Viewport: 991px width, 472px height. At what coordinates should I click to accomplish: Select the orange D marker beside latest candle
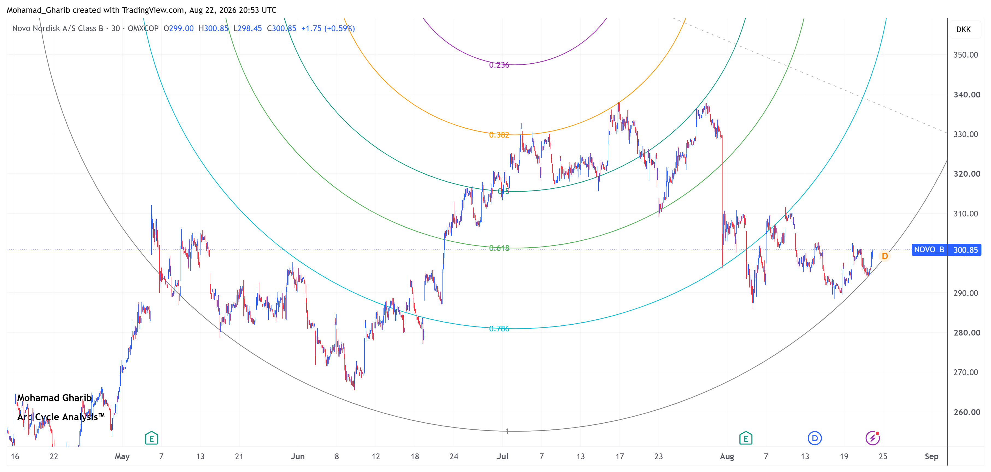pos(884,256)
